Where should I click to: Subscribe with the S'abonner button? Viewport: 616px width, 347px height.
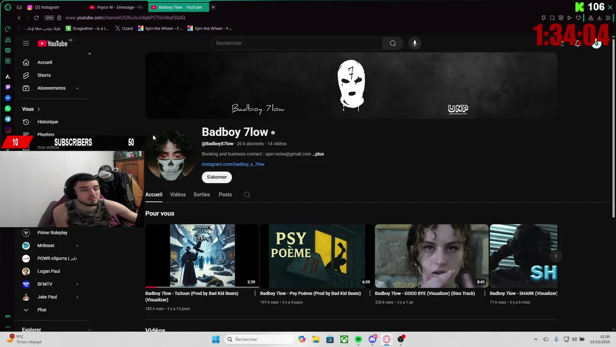click(x=217, y=177)
